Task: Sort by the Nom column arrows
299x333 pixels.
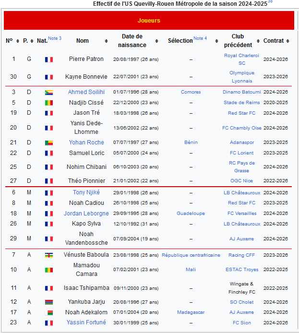Action: click(x=106, y=41)
